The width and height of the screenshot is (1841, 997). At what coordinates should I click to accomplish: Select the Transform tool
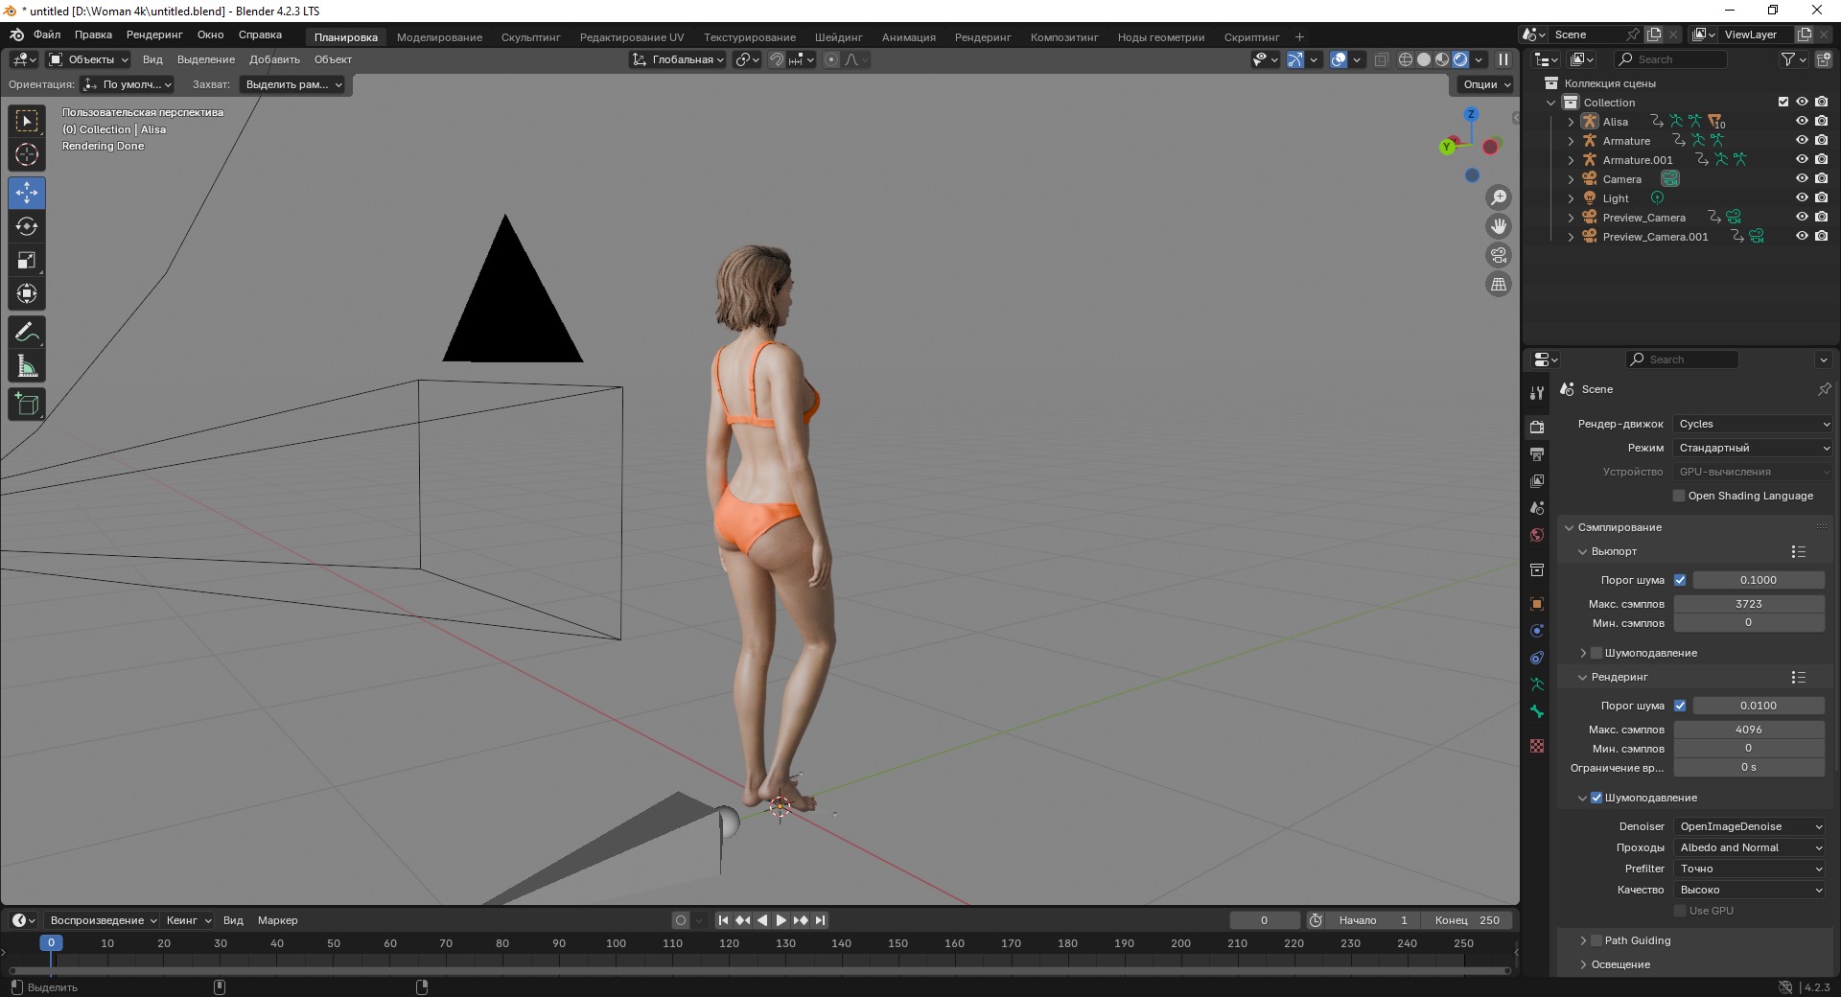(x=27, y=293)
